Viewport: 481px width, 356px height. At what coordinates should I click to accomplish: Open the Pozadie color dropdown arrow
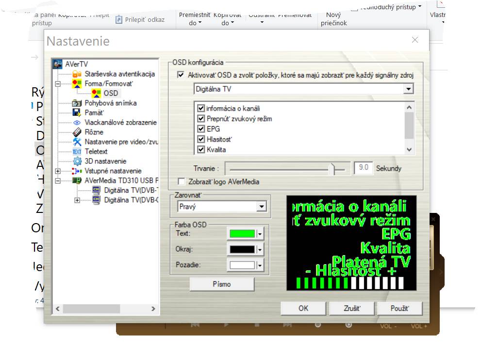point(260,265)
